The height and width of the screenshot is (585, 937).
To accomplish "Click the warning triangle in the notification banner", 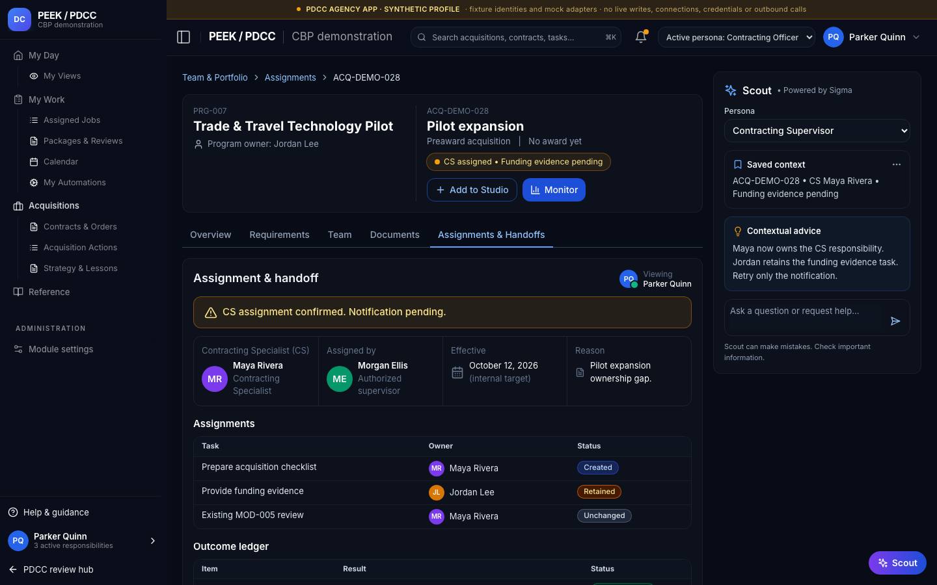I will tap(211, 313).
